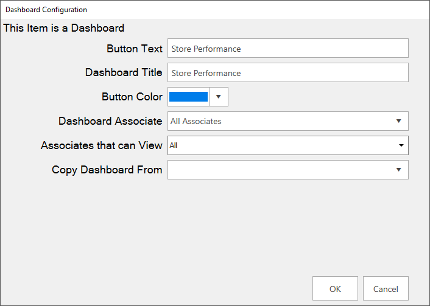Click the 'Dashboard Associate' label

click(x=110, y=121)
